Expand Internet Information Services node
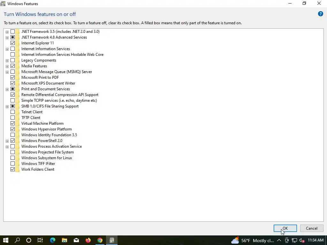327x245 pixels. tap(7, 49)
